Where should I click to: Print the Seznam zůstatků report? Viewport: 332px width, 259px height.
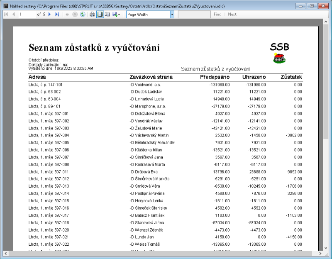(93, 14)
